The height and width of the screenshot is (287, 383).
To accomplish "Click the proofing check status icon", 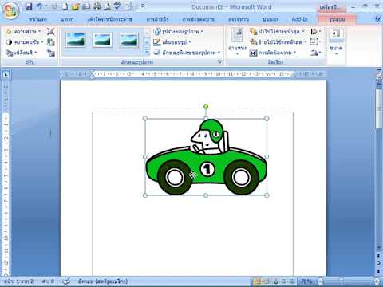I will [x=66, y=281].
